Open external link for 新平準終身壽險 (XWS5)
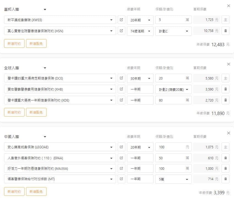Viewport: 234px width, 200px height. (121, 20)
